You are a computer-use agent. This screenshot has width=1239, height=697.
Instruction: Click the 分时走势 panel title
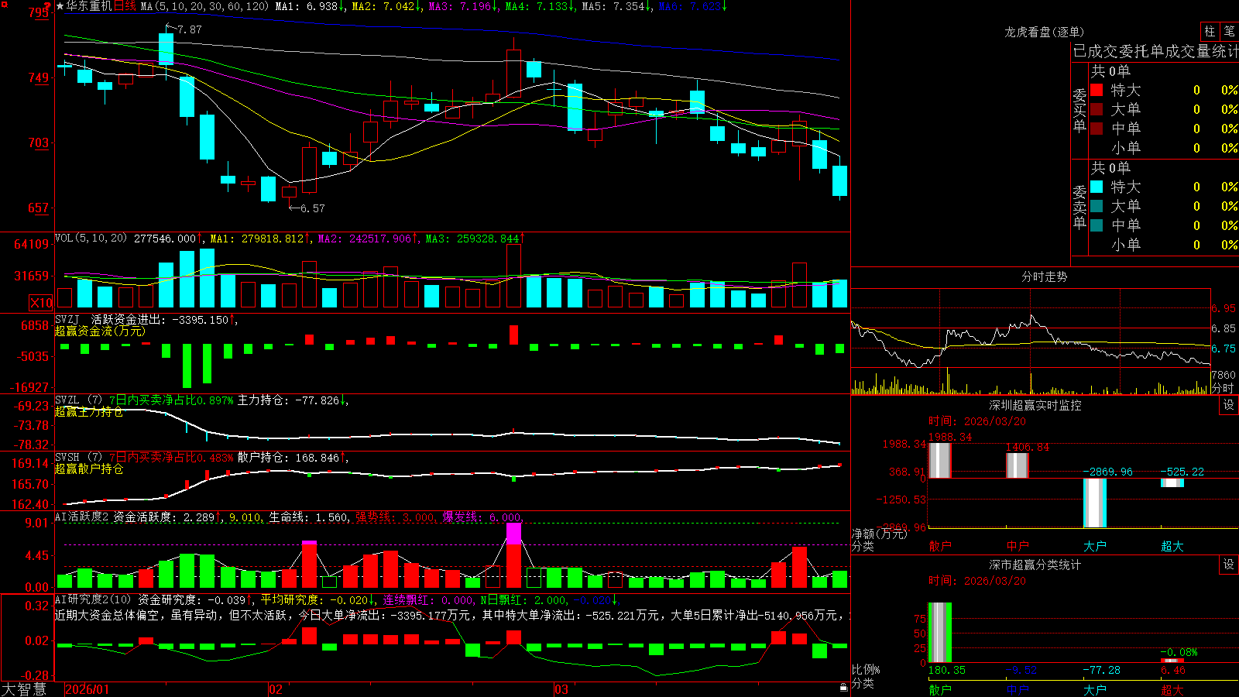click(1044, 276)
